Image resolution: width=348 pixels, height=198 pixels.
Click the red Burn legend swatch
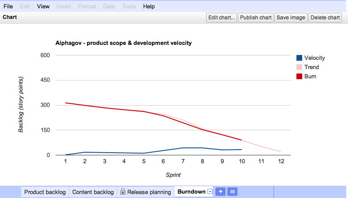click(299, 77)
